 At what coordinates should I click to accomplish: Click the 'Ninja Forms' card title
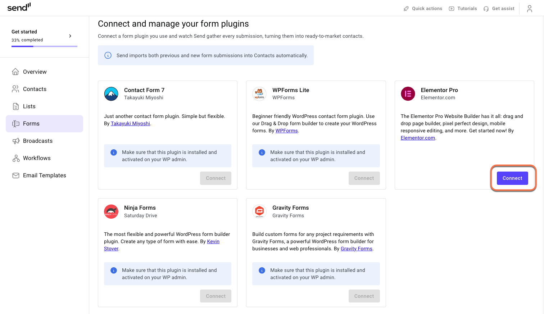point(140,208)
